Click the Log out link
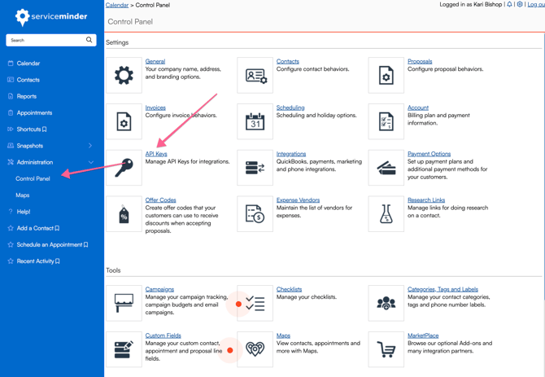 click(536, 5)
